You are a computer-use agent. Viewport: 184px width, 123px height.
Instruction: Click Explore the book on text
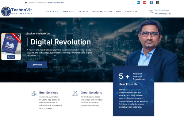(38, 34)
